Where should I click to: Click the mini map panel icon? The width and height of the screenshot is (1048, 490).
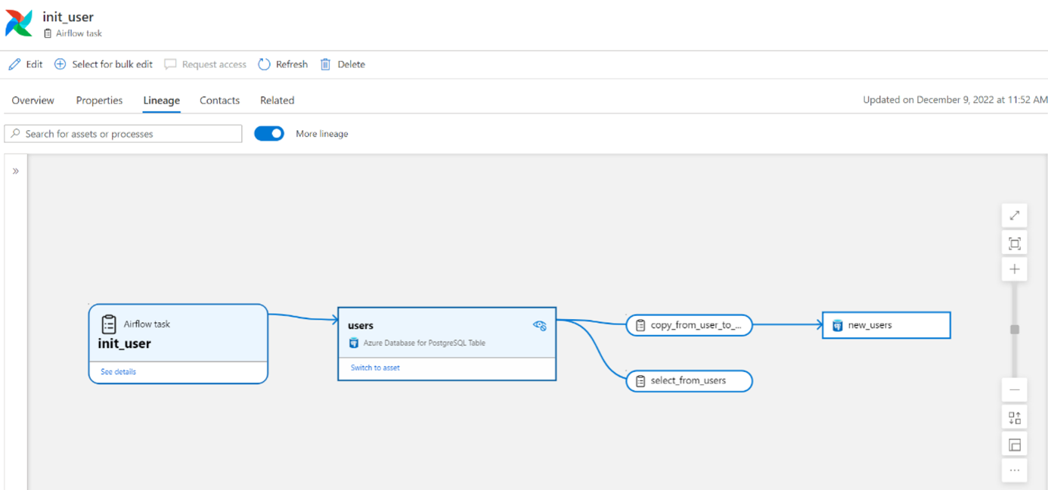[1014, 445]
